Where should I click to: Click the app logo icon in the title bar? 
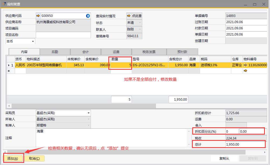click(x=3, y=4)
